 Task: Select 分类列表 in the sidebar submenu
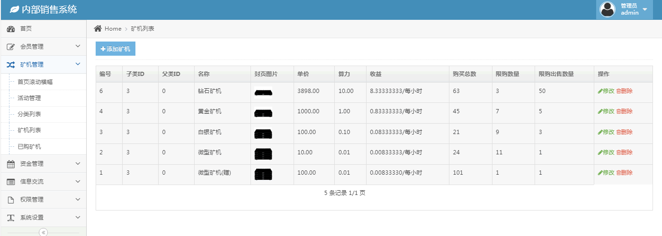pyautogui.click(x=29, y=114)
